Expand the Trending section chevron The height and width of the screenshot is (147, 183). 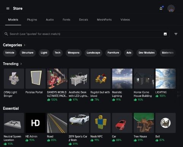(x=21, y=64)
